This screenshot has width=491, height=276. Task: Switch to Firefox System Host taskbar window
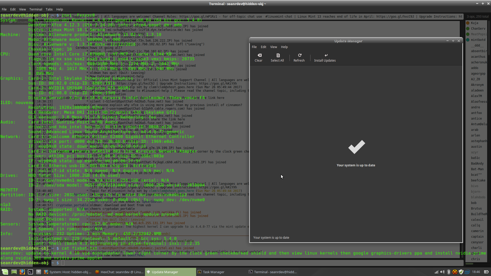point(68,272)
